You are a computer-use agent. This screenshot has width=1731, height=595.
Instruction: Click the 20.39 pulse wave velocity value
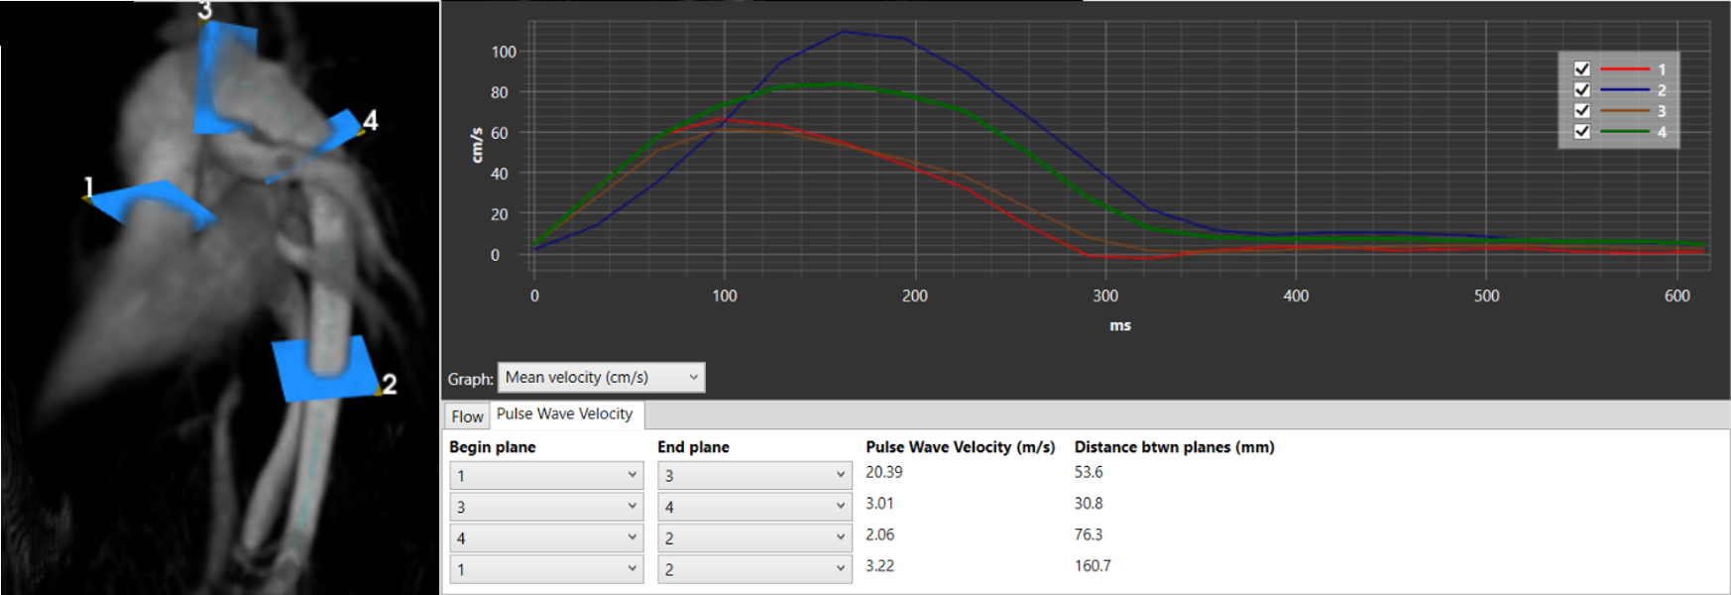tap(884, 472)
